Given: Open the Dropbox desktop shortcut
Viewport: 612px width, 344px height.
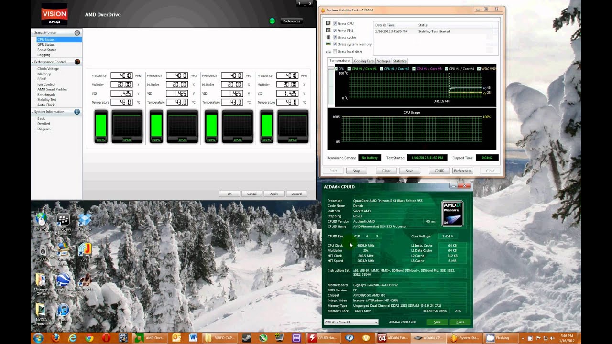Looking at the screenshot, I should coord(85,222).
